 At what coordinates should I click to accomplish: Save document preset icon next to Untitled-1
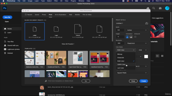(x=146, y=23)
